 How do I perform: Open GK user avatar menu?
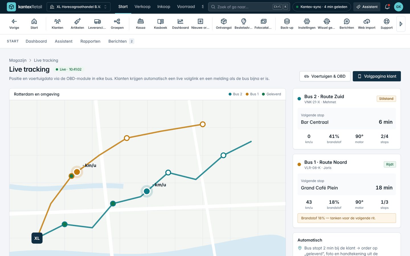pos(399,7)
